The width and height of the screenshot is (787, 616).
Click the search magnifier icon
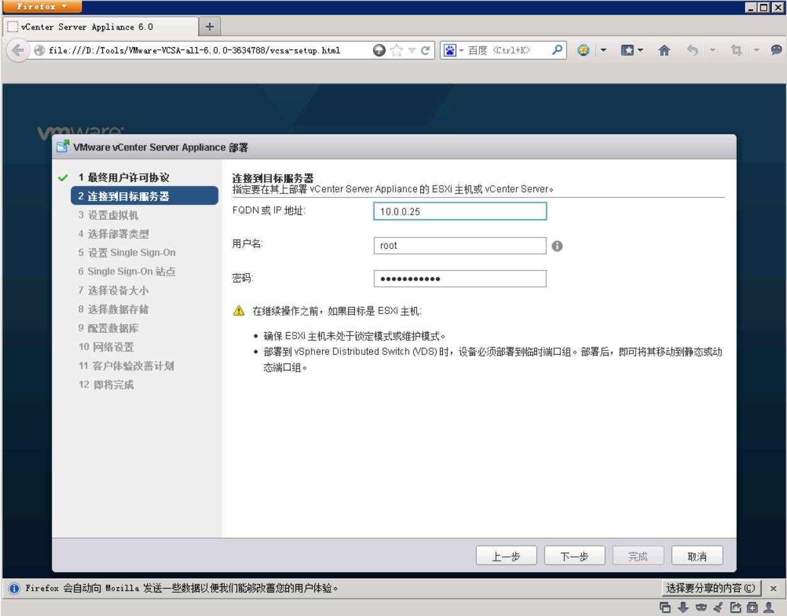pyautogui.click(x=556, y=50)
